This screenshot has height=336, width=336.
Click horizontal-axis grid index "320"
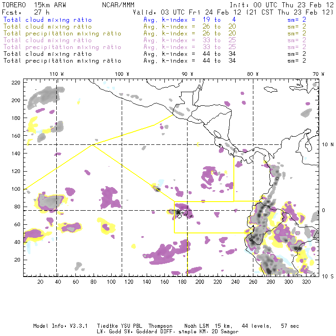pyautogui.click(x=306, y=282)
